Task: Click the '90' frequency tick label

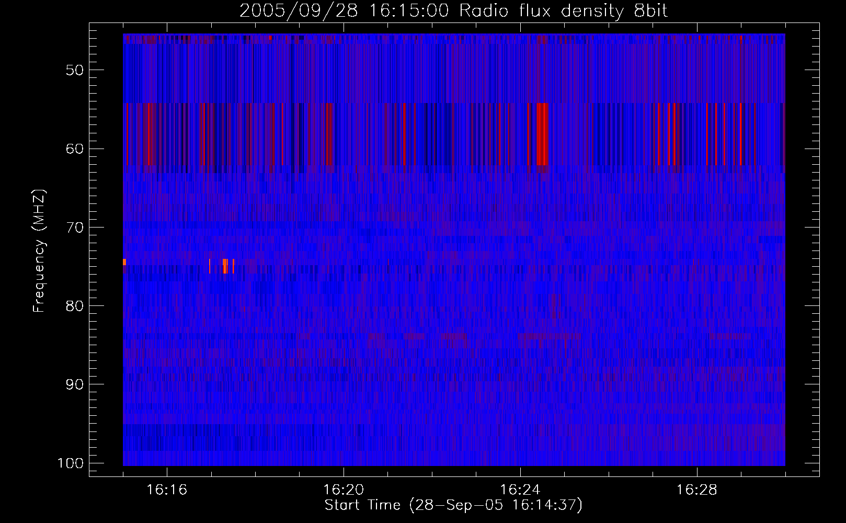Action: click(x=75, y=384)
